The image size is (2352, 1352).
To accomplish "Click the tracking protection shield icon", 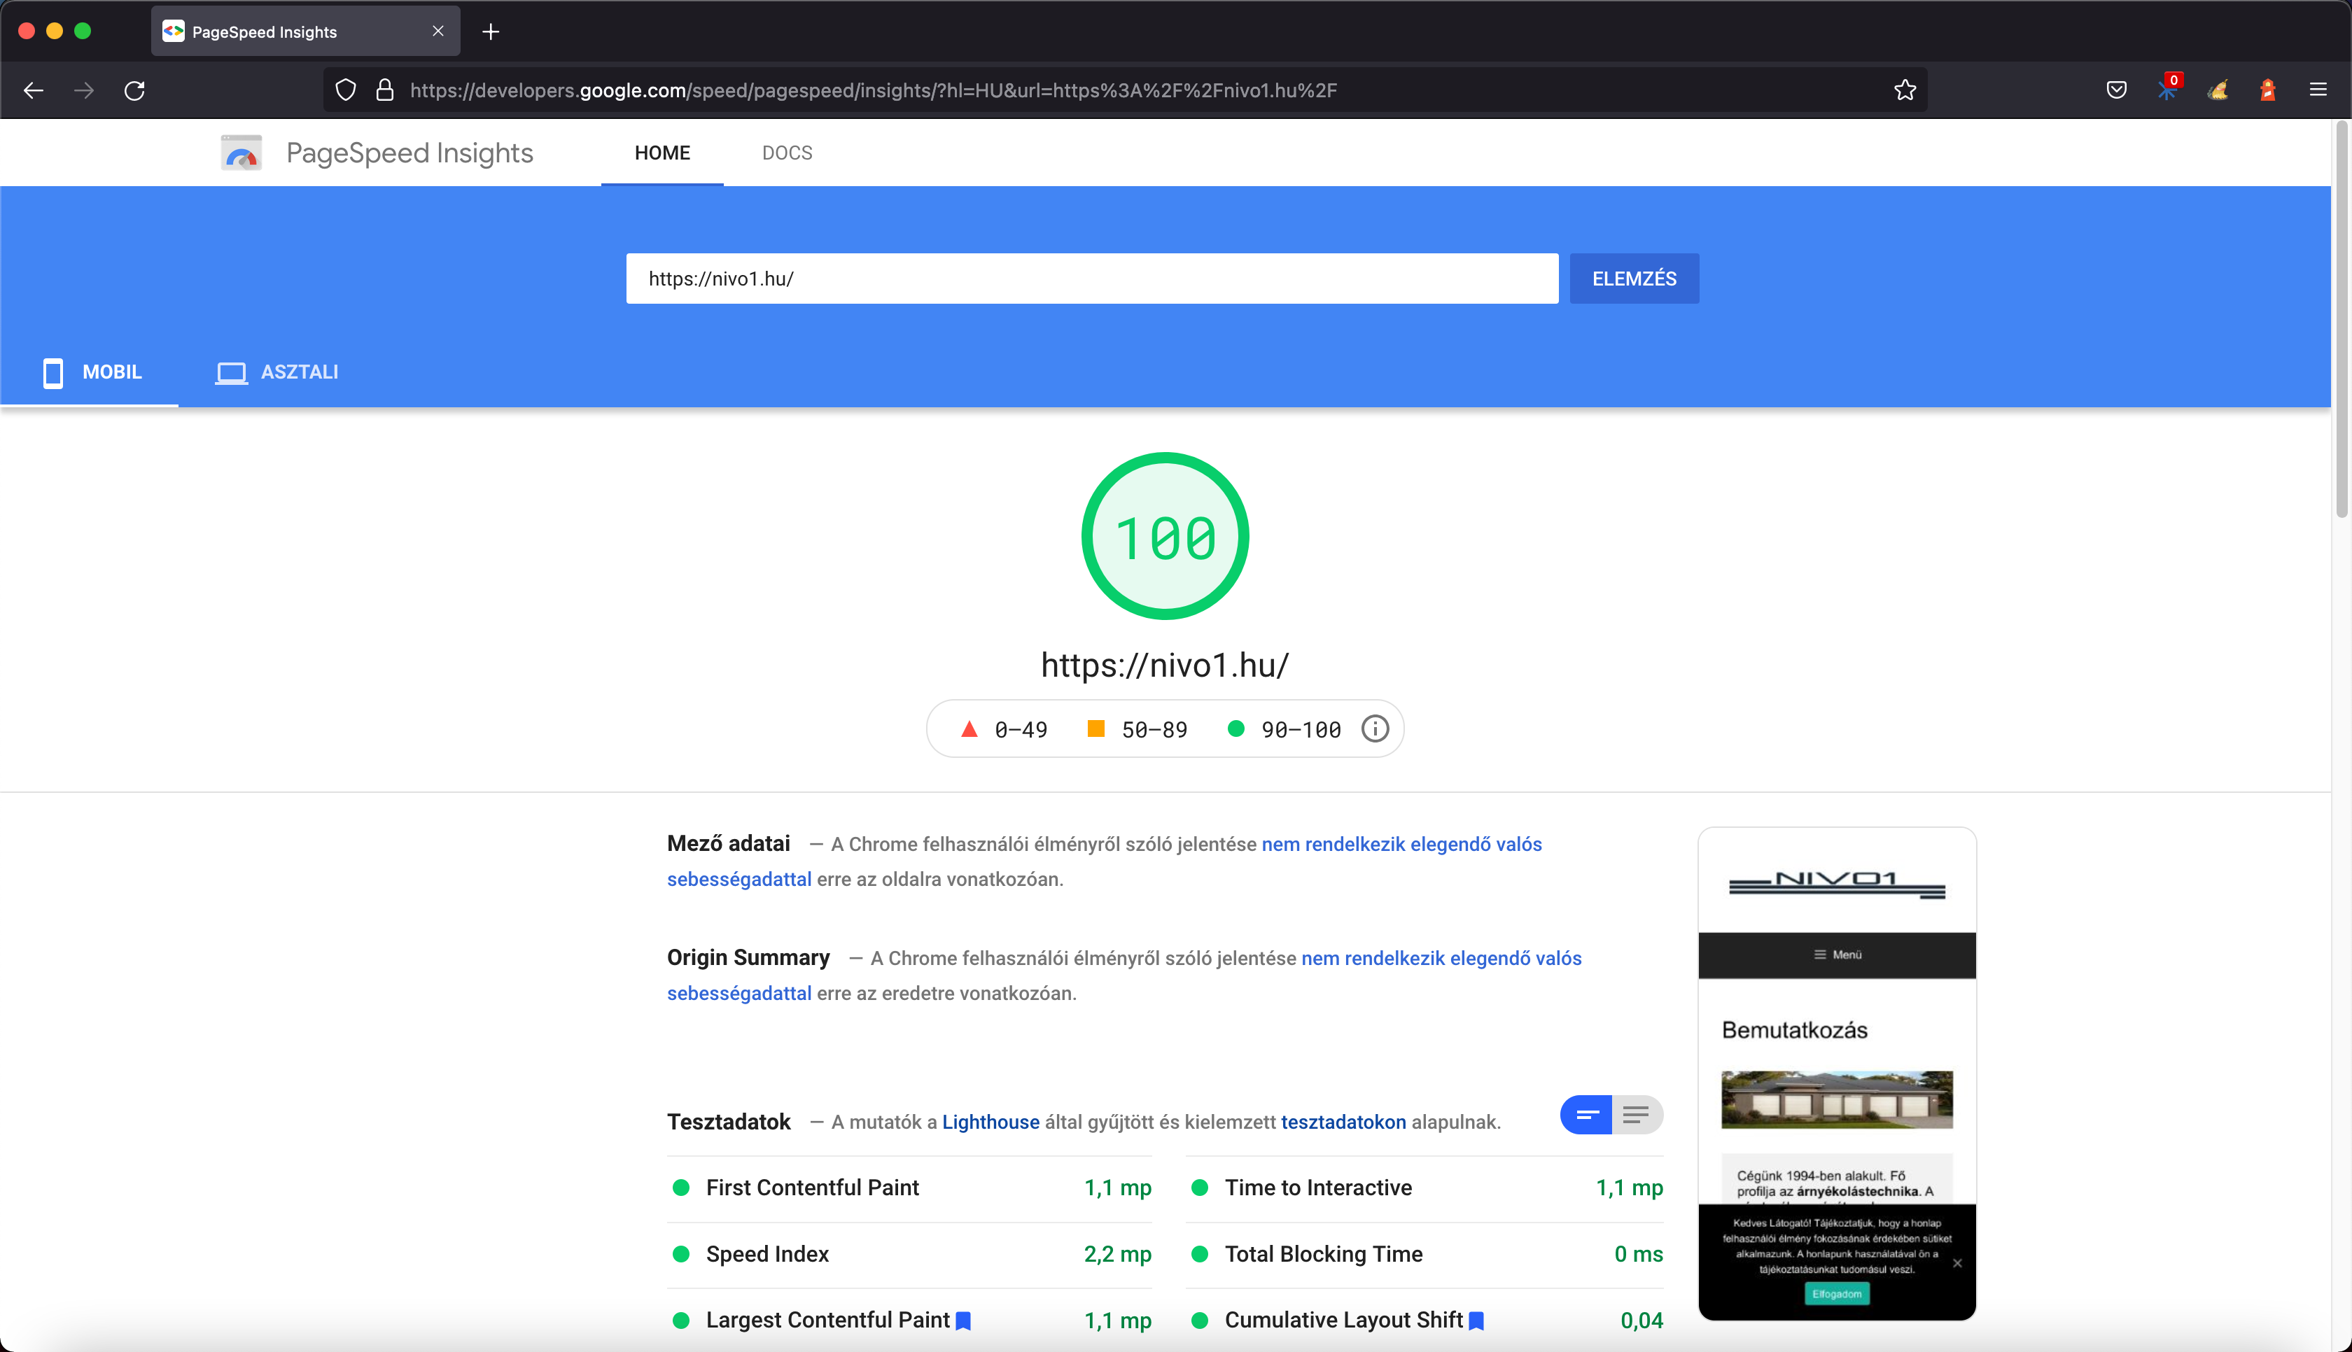I will (345, 90).
